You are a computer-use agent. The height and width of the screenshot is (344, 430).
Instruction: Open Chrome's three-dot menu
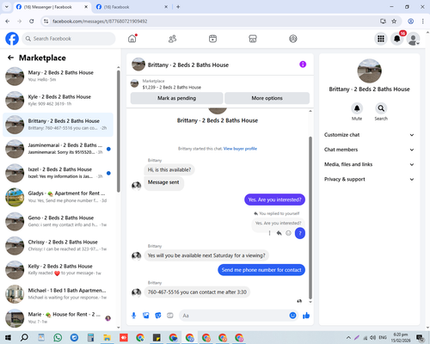point(423,21)
